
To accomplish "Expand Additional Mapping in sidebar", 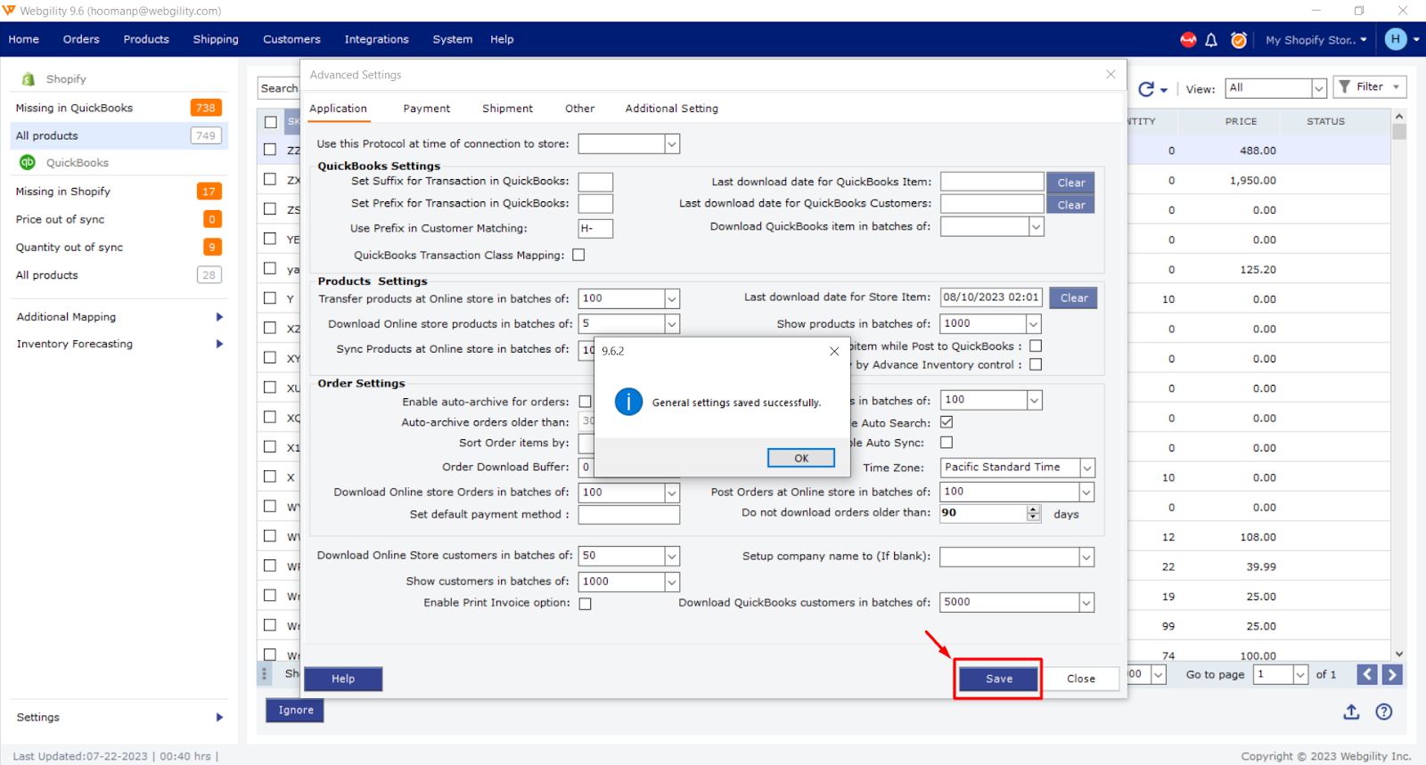I will tap(219, 317).
